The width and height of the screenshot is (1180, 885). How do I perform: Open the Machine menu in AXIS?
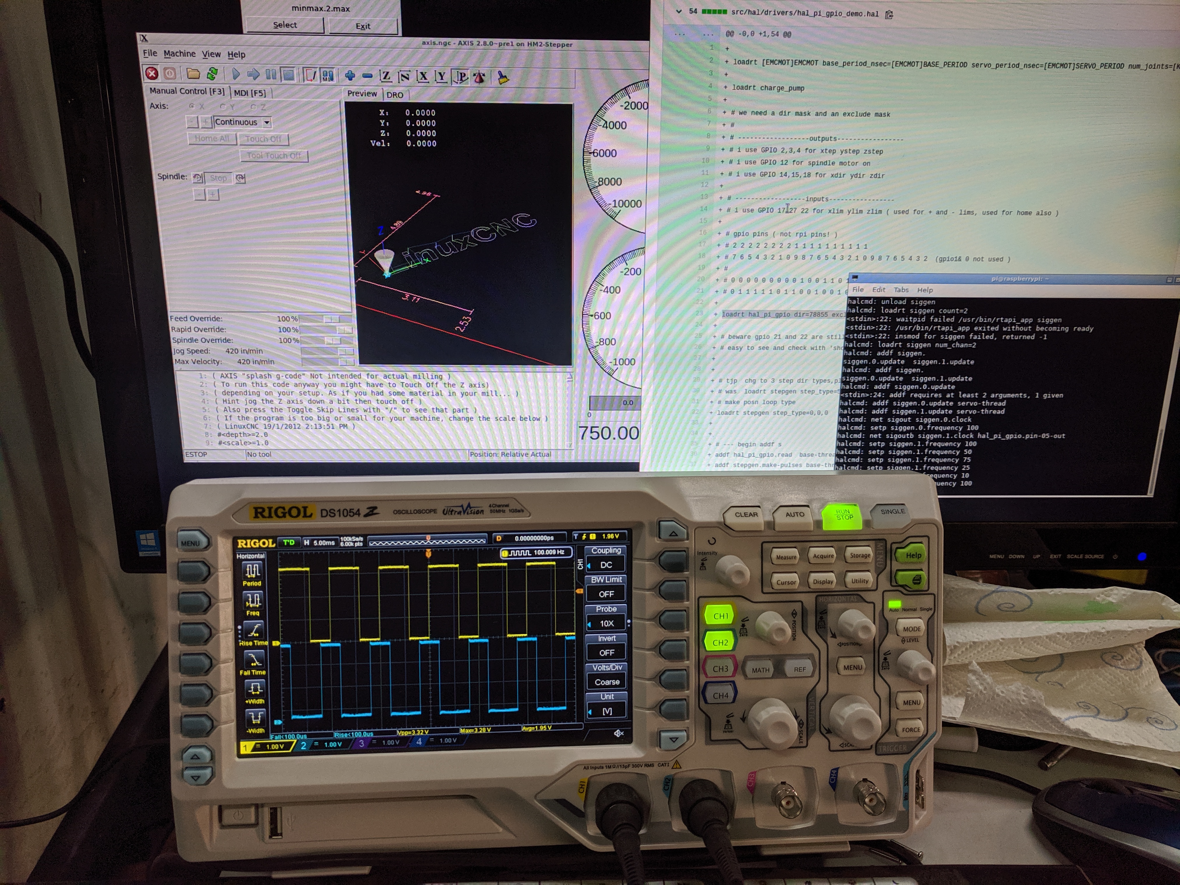[x=179, y=54]
